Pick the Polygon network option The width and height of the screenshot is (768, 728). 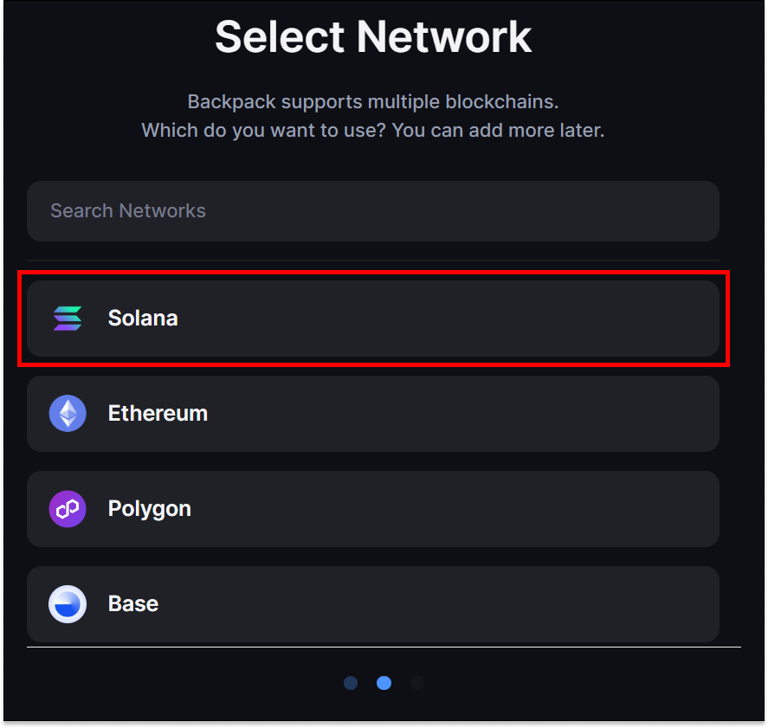pyautogui.click(x=372, y=508)
